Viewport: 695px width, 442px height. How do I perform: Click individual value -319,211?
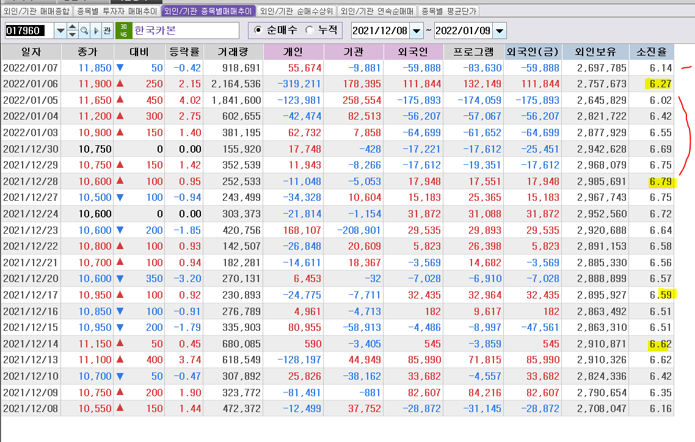(x=299, y=84)
